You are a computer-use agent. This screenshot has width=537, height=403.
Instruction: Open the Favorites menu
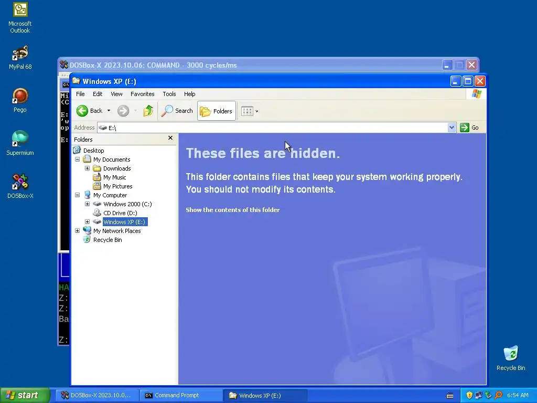click(143, 94)
